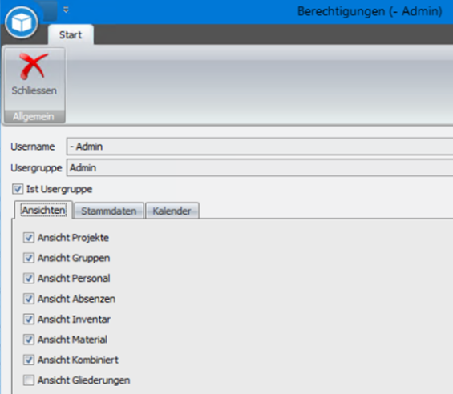Open the round cube application button
This screenshot has width=453, height=394.
[x=22, y=22]
